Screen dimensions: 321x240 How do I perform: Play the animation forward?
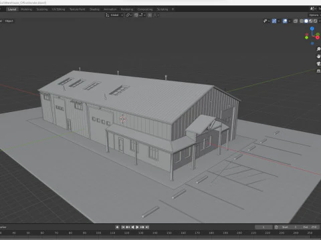pos(137,227)
